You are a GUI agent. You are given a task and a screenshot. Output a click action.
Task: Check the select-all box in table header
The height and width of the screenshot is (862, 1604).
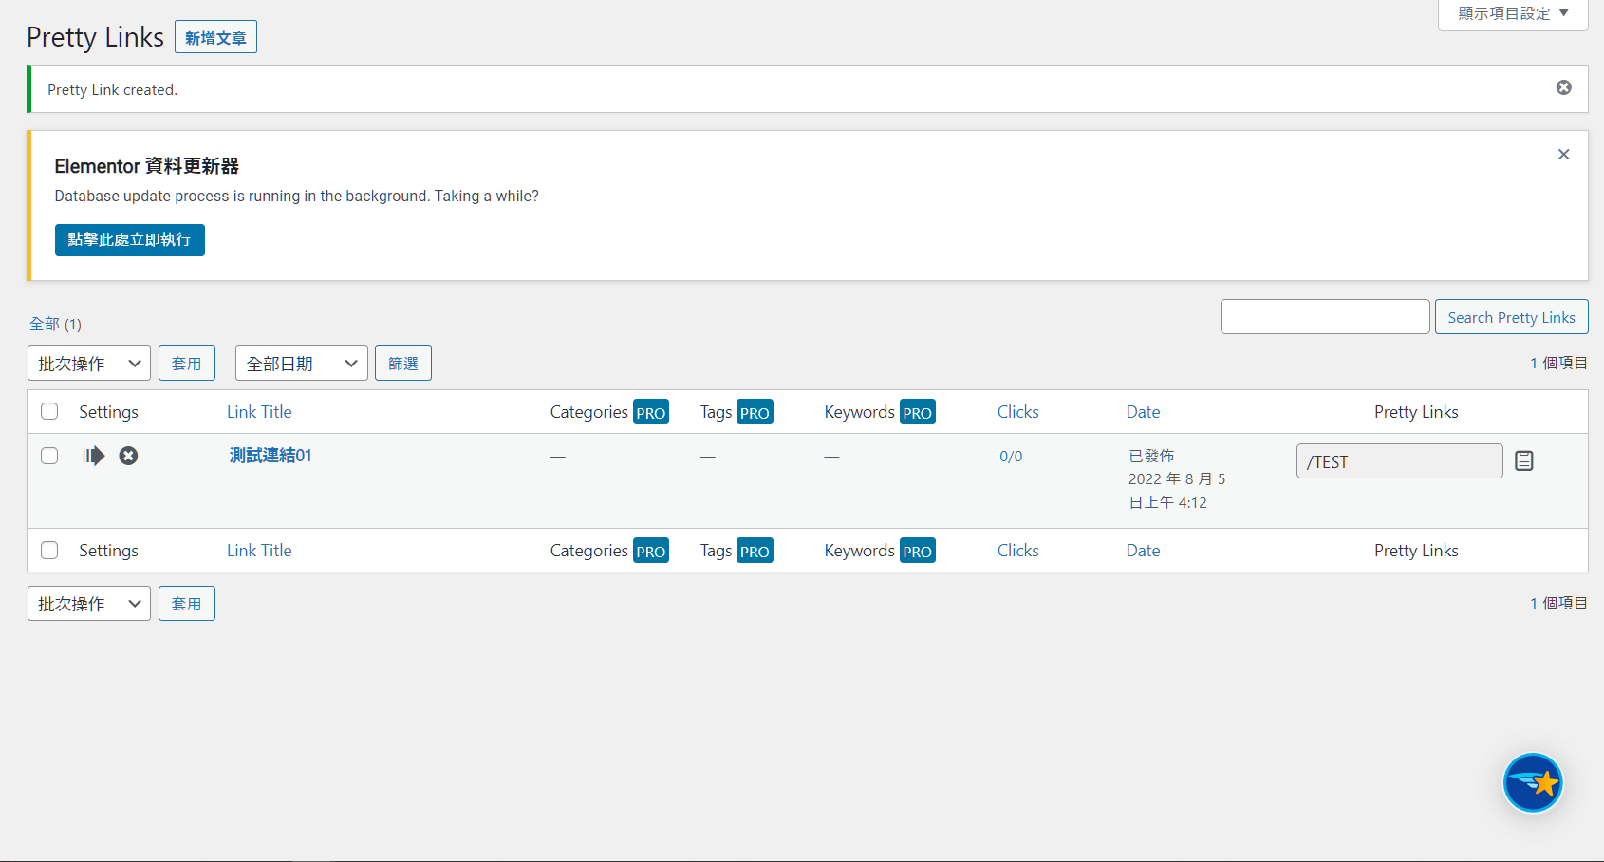click(x=49, y=411)
